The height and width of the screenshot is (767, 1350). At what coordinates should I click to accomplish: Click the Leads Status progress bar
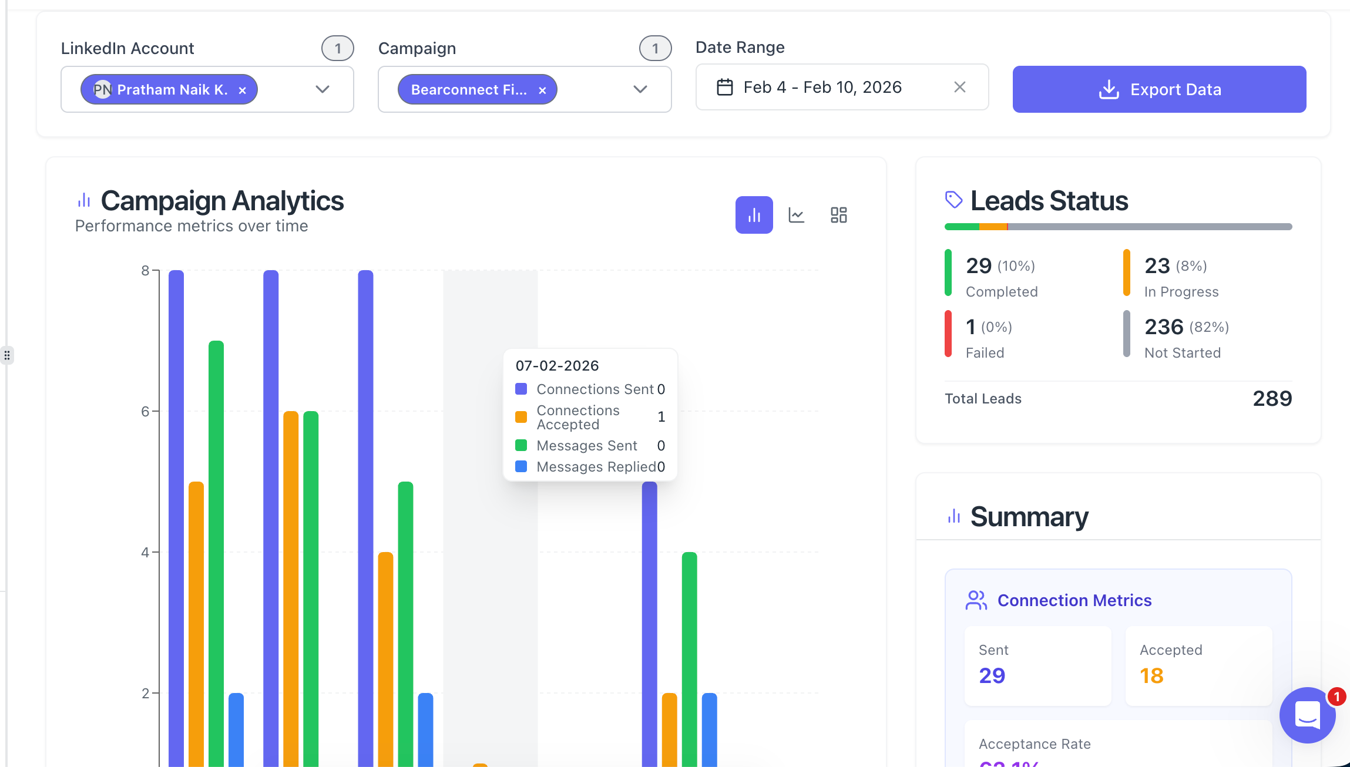click(1117, 227)
